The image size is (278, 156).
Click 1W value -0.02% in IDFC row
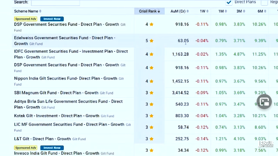point(202,54)
